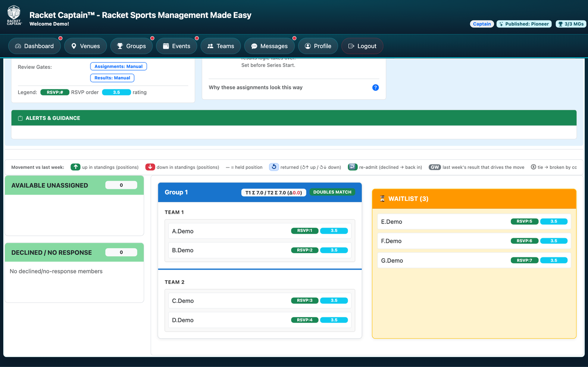Select player A.Demo in Team 1
The image size is (588, 367).
260,231
